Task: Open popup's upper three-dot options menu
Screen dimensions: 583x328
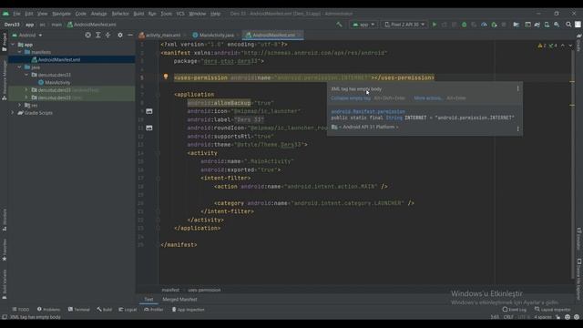Action: point(517,88)
